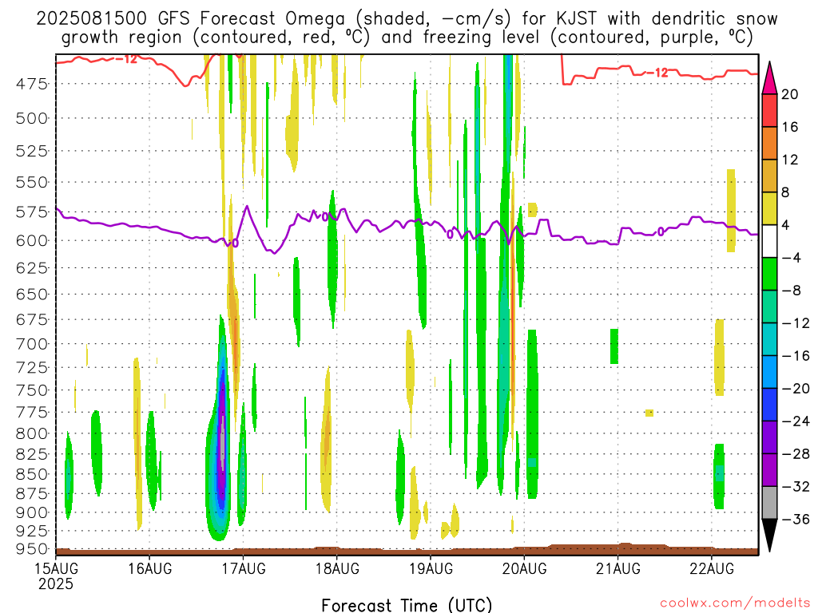
Task: Click the 925 pressure level label
Action: 32,531
